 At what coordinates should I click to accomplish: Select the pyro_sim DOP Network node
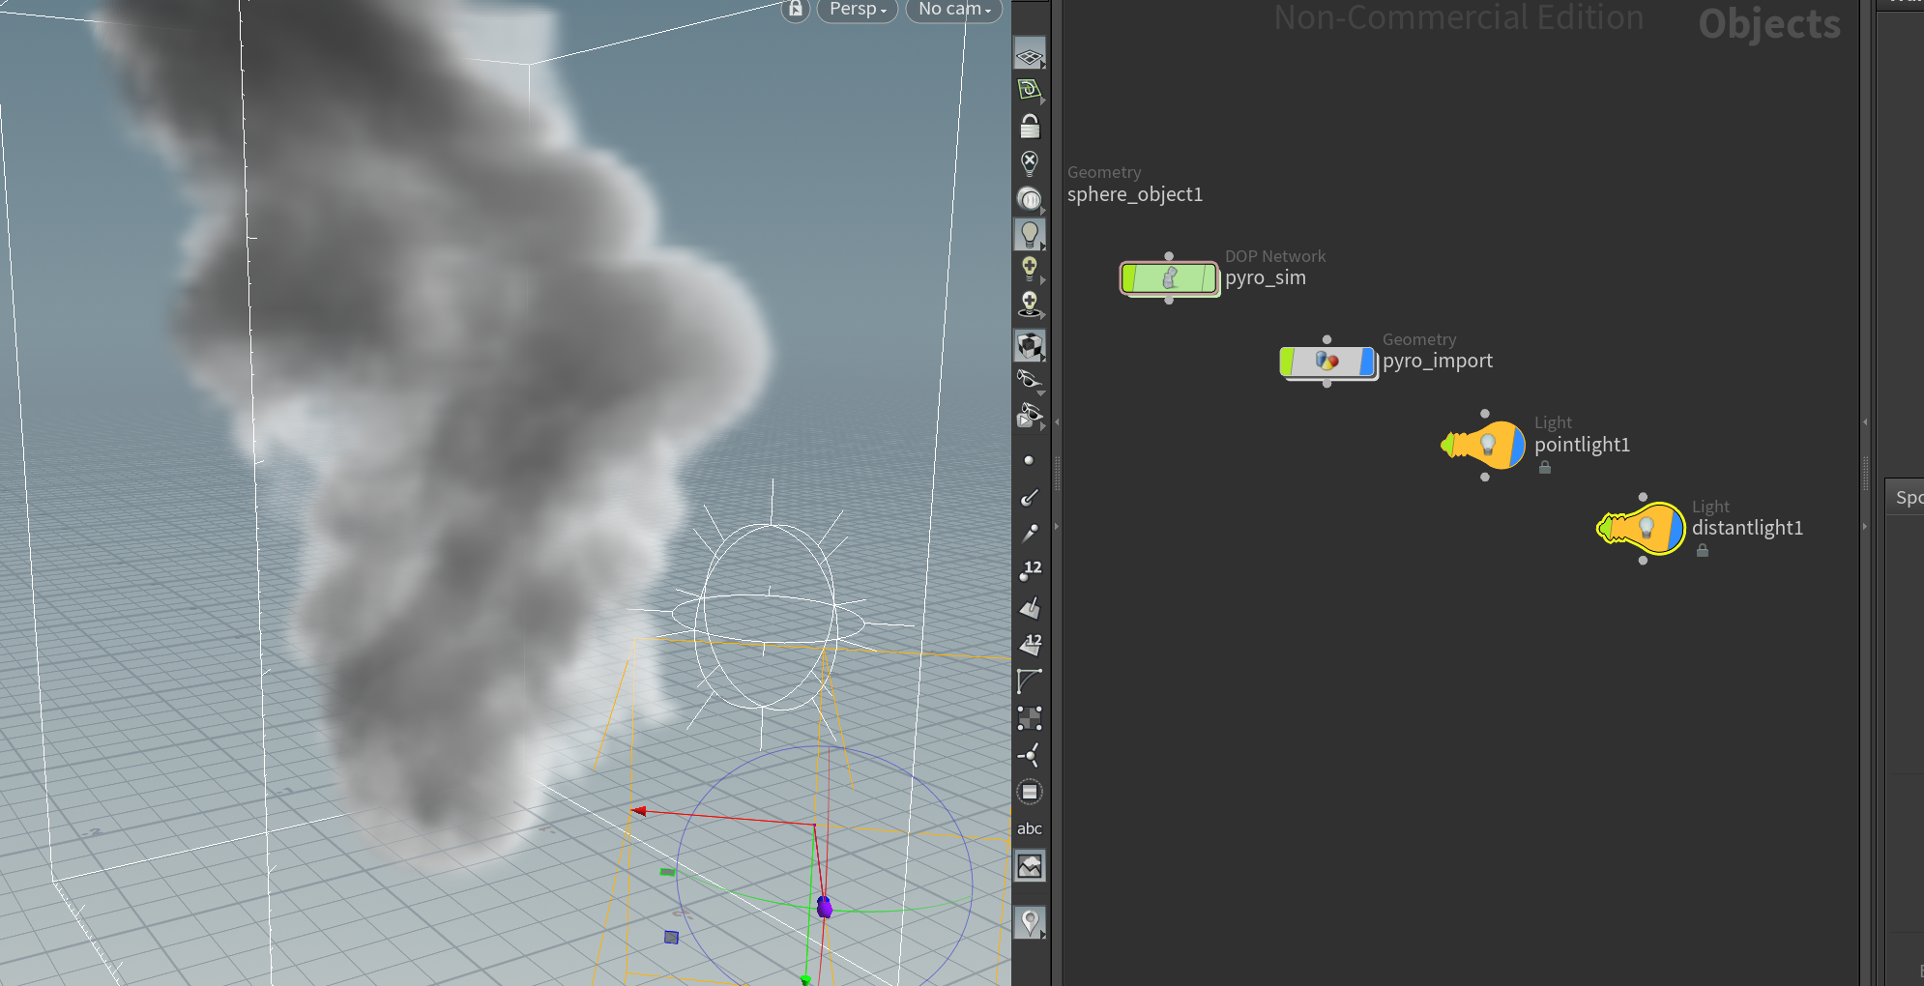point(1170,278)
